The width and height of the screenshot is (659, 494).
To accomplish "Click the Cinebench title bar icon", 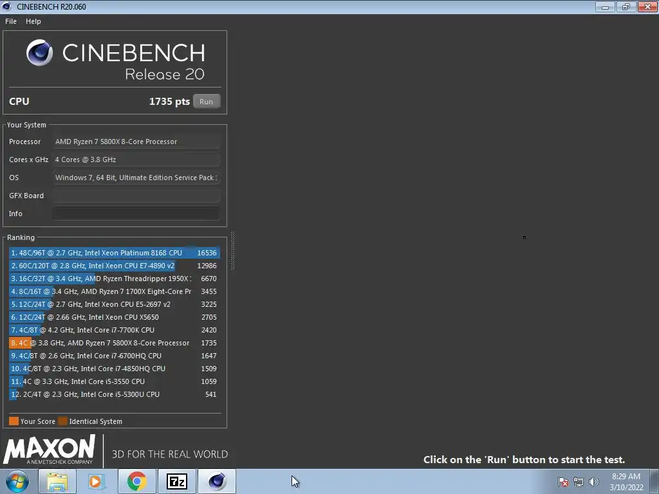I will pyautogui.click(x=6, y=6).
